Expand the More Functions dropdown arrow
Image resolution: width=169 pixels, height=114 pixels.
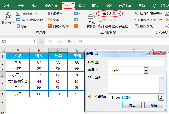(80, 26)
